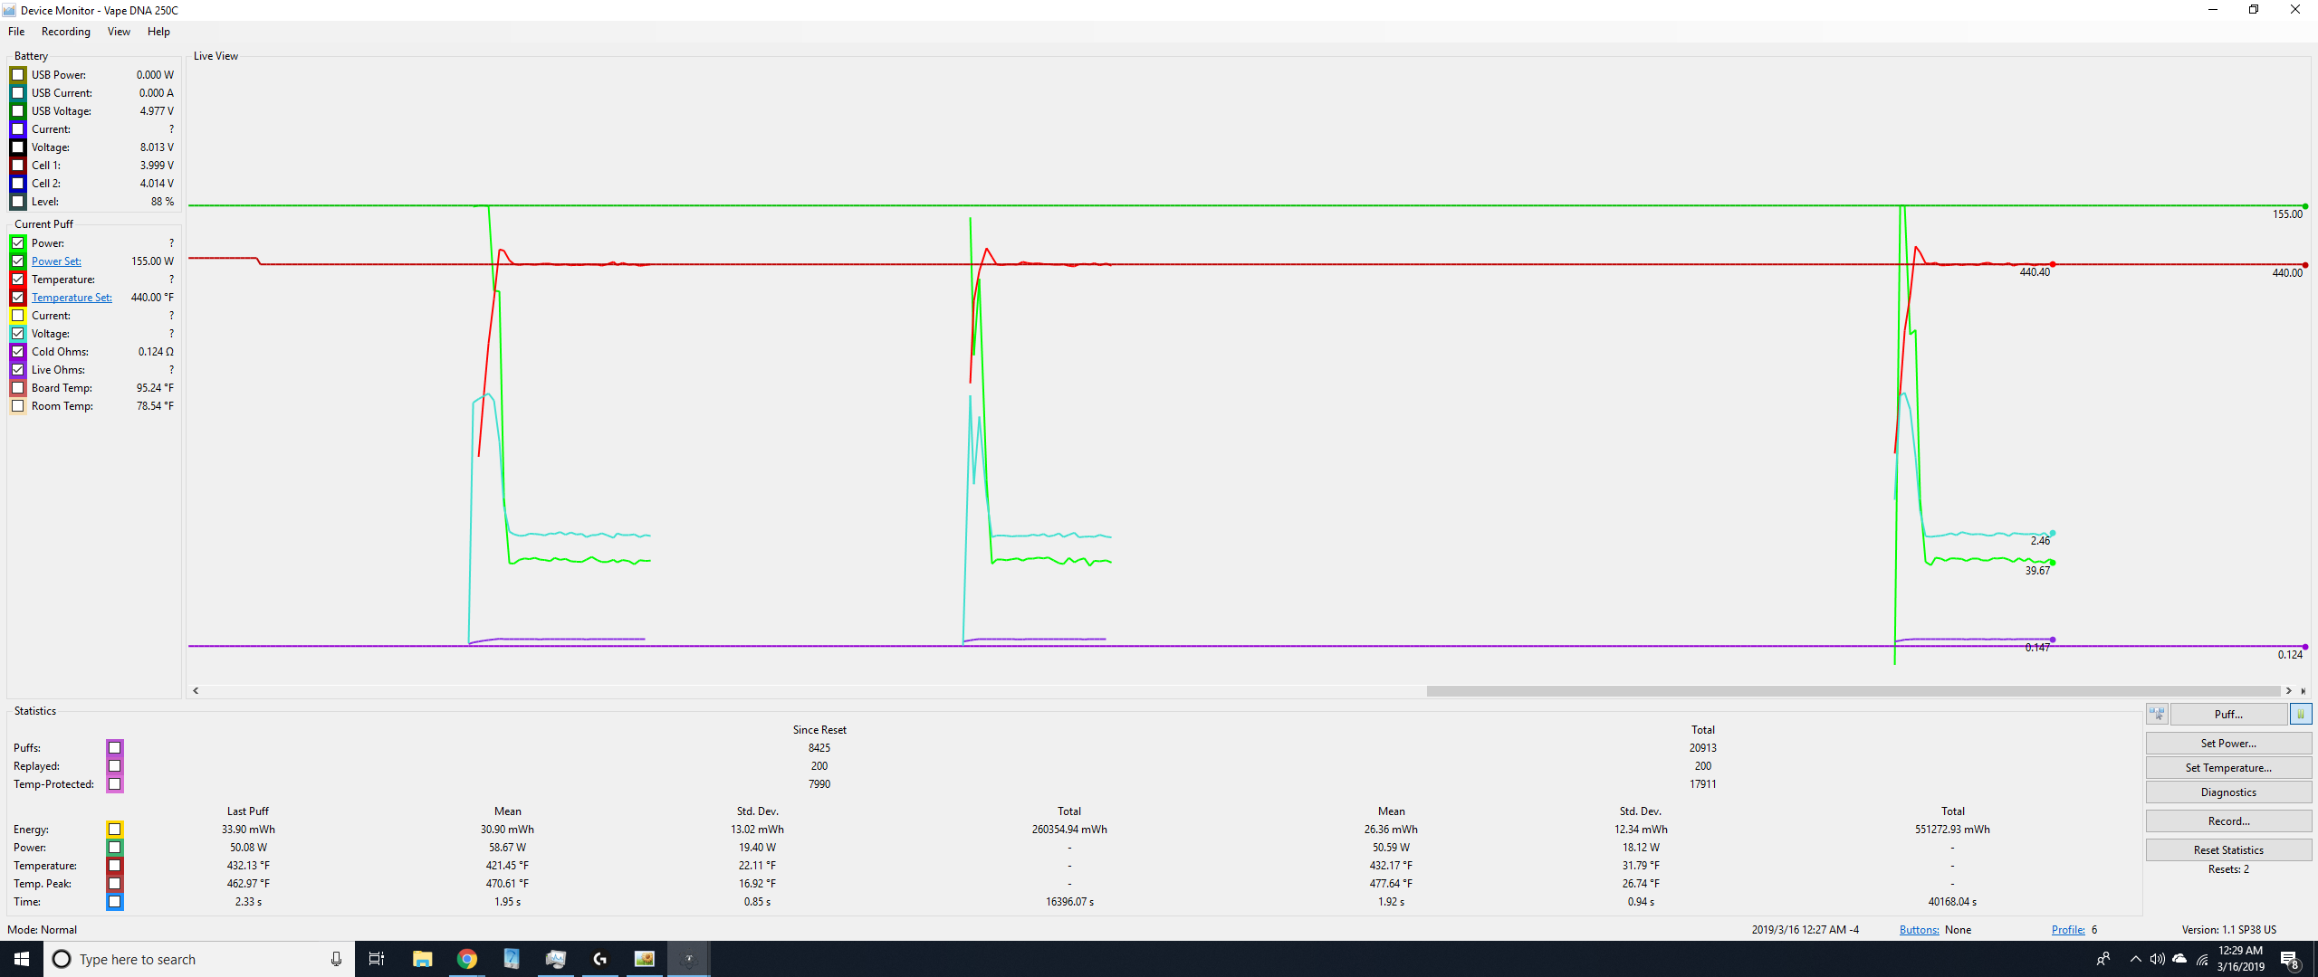
Task: Click the Reset Statistics button
Action: [x=2227, y=850]
